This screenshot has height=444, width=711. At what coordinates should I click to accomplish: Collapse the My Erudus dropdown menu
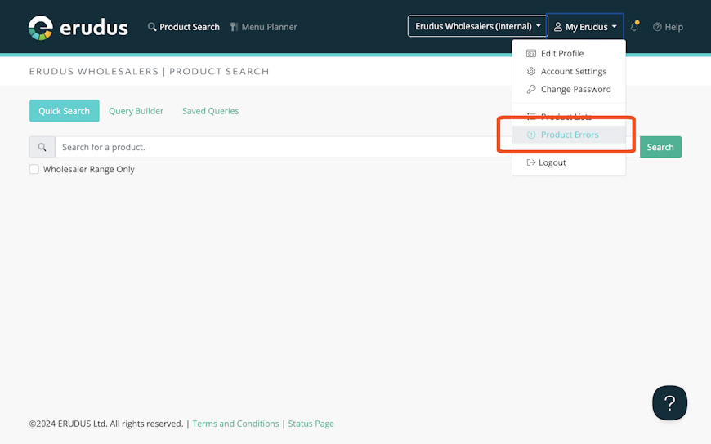point(585,27)
